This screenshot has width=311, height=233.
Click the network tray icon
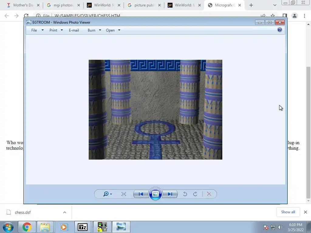pos(273,227)
